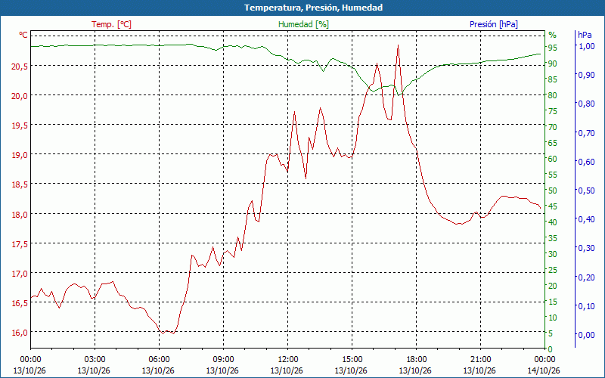Click the 03:00 time axis label
605x378 pixels.
click(x=95, y=360)
